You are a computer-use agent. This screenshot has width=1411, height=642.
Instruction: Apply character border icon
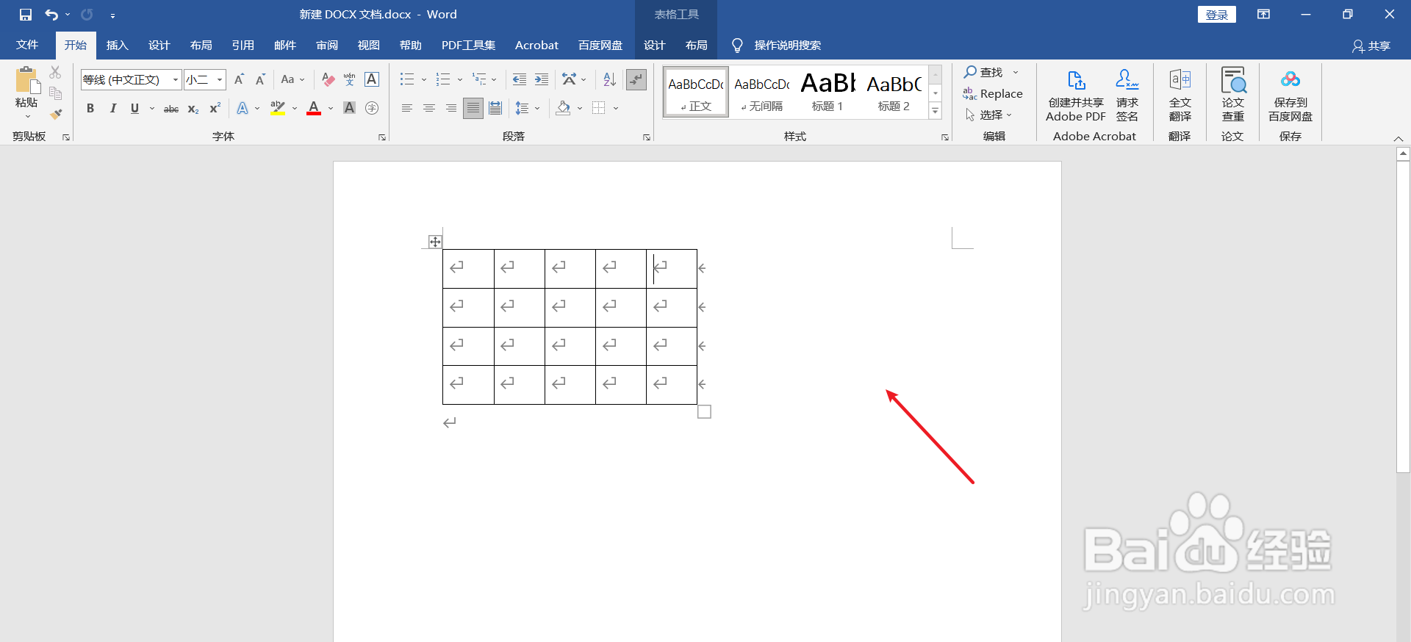(x=372, y=79)
